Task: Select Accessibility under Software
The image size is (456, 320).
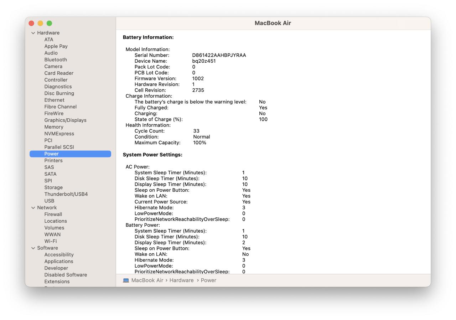Action: pyautogui.click(x=59, y=255)
